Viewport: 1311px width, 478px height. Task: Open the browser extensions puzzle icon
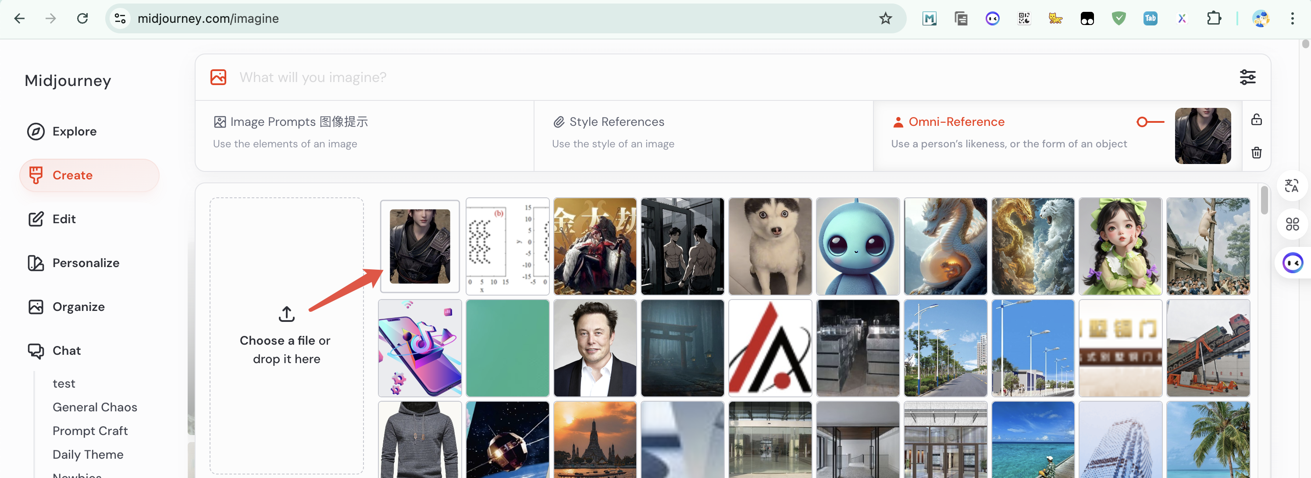pos(1213,18)
